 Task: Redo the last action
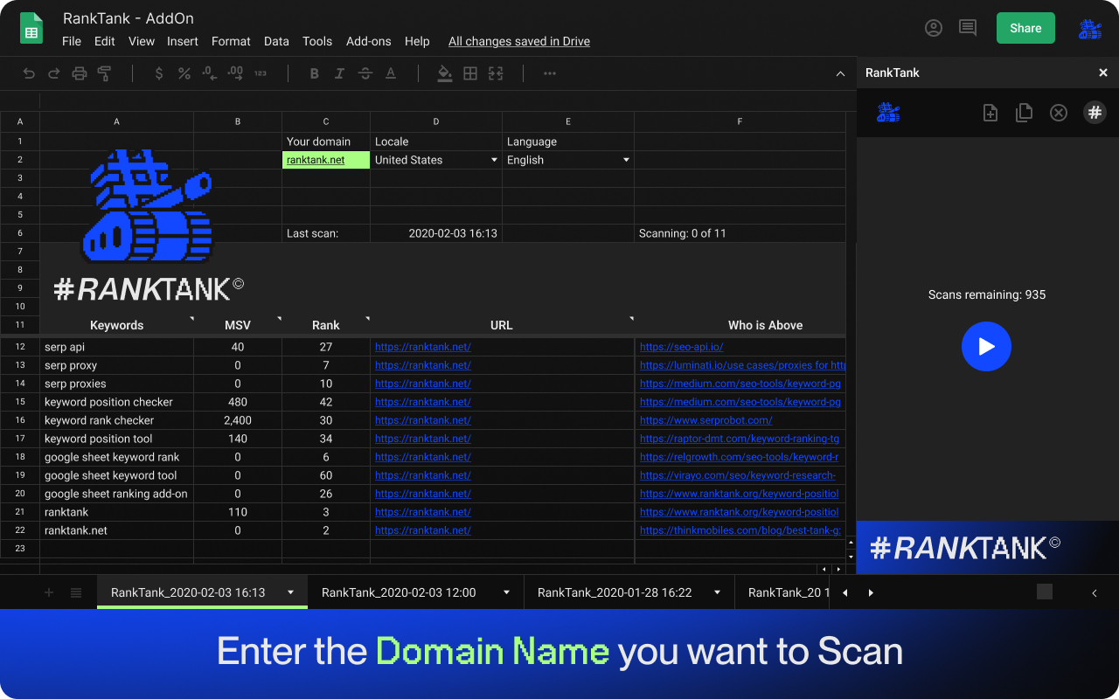(54, 73)
